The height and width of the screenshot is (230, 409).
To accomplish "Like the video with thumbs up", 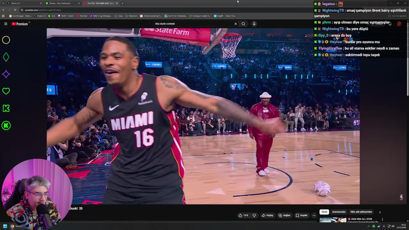I will click(x=243, y=215).
